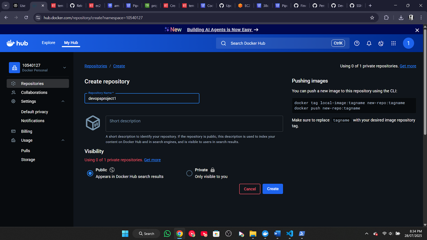Viewport: 427px width, 240px height.
Task: View site information icon in address bar
Action: (x=38, y=18)
